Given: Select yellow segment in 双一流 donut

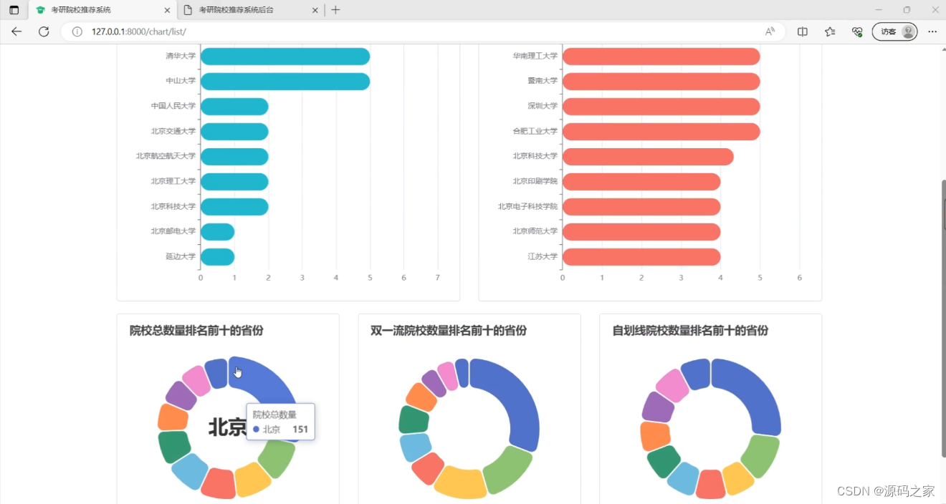Looking at the screenshot, I should tap(460, 482).
